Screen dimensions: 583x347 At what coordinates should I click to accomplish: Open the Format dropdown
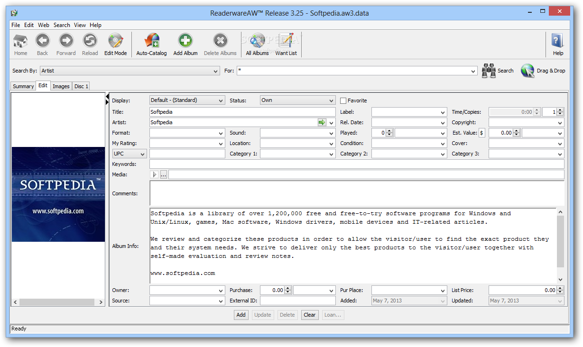(x=187, y=133)
